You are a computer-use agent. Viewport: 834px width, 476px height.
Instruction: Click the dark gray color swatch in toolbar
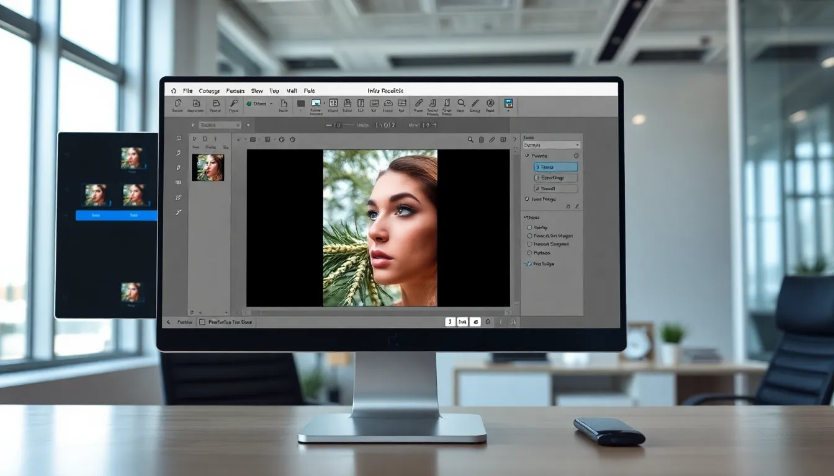(x=301, y=104)
